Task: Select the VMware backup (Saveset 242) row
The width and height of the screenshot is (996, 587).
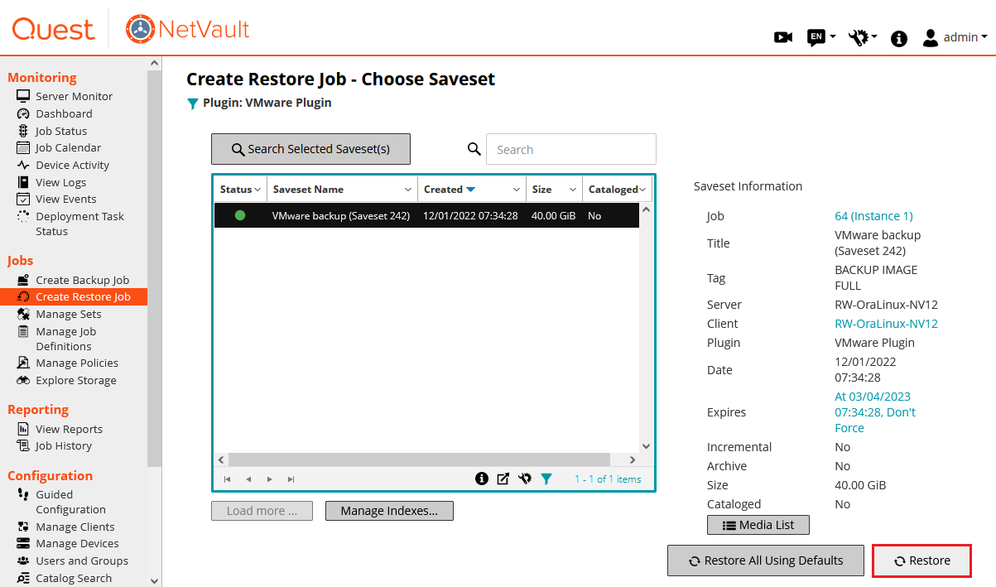Action: [426, 215]
